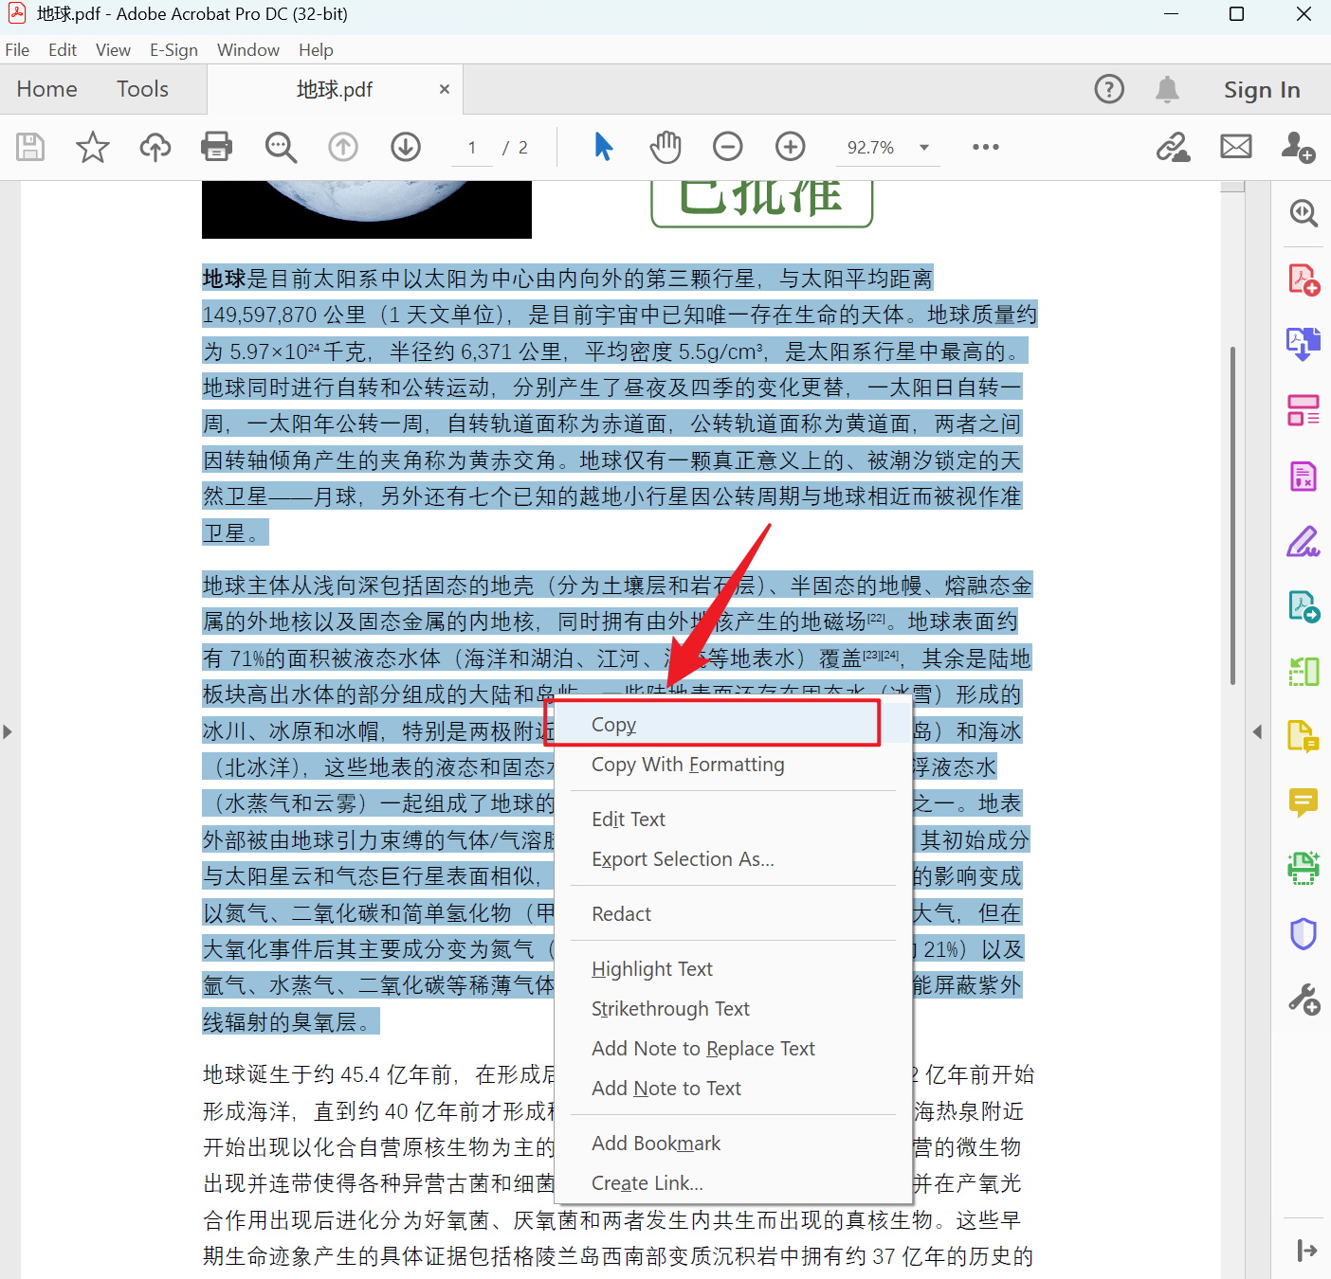Select the Export PDF tool
Image resolution: width=1331 pixels, height=1279 pixels.
point(1303,343)
